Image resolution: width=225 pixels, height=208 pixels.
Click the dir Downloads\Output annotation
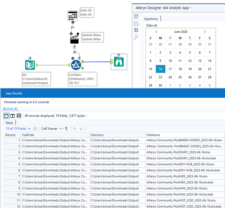36,79
